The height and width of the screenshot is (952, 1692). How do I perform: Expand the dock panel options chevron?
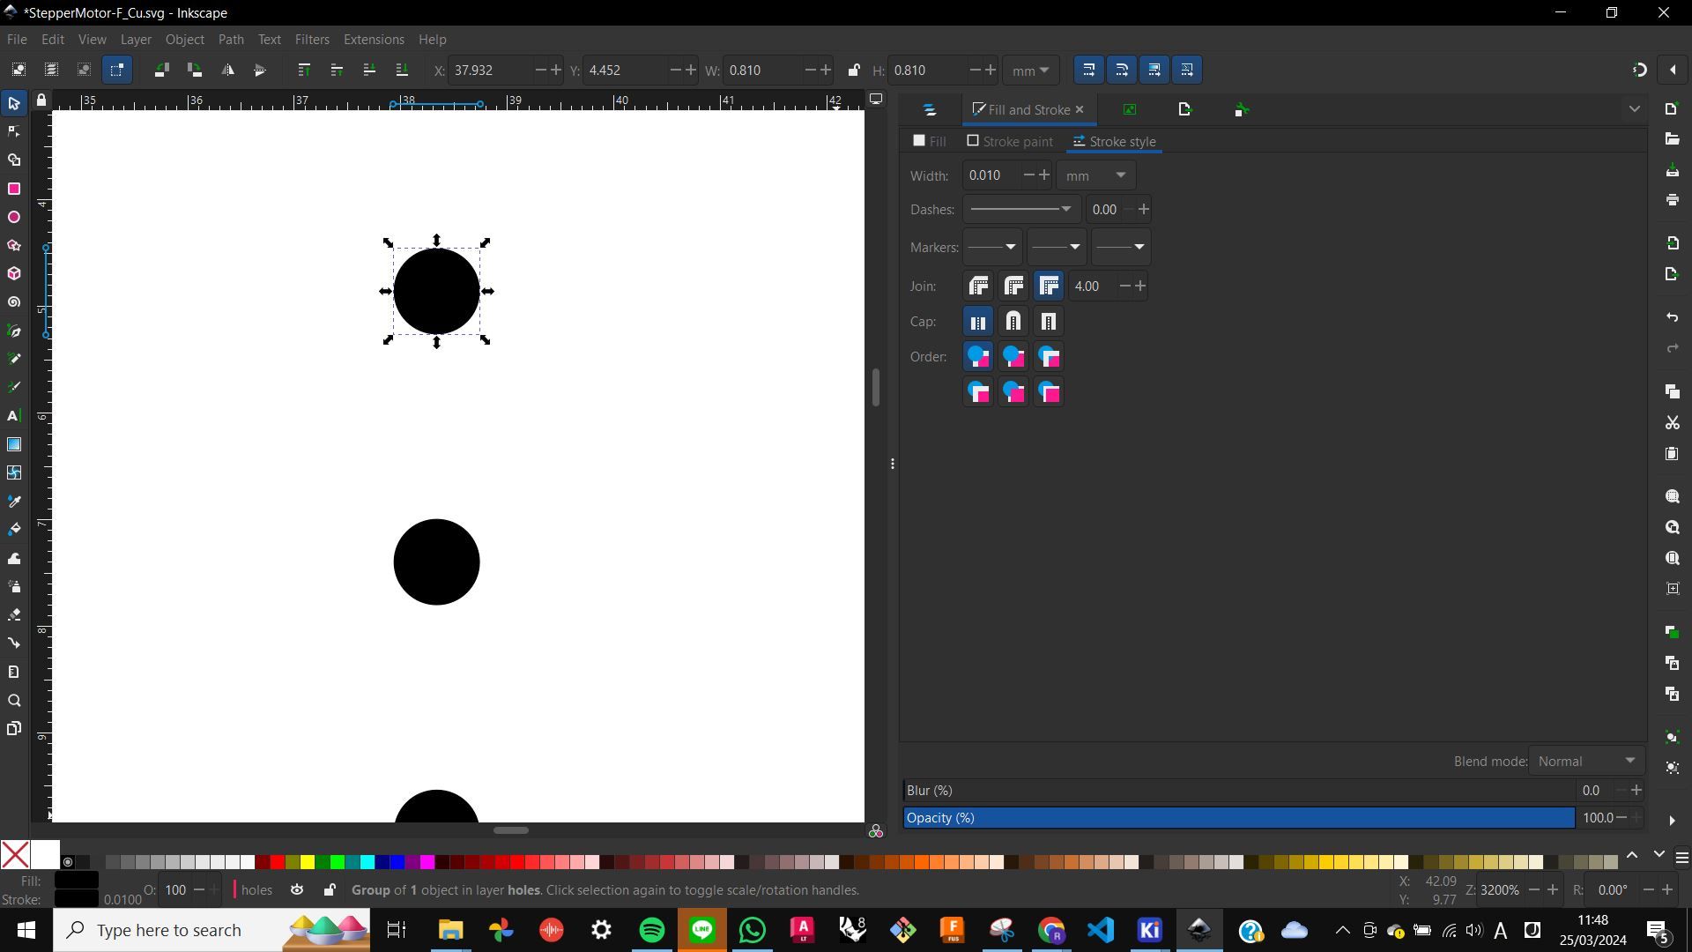point(1634,109)
